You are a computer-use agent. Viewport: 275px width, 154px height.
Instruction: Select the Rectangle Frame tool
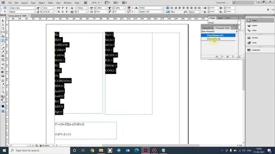pyautogui.click(x=3, y=56)
